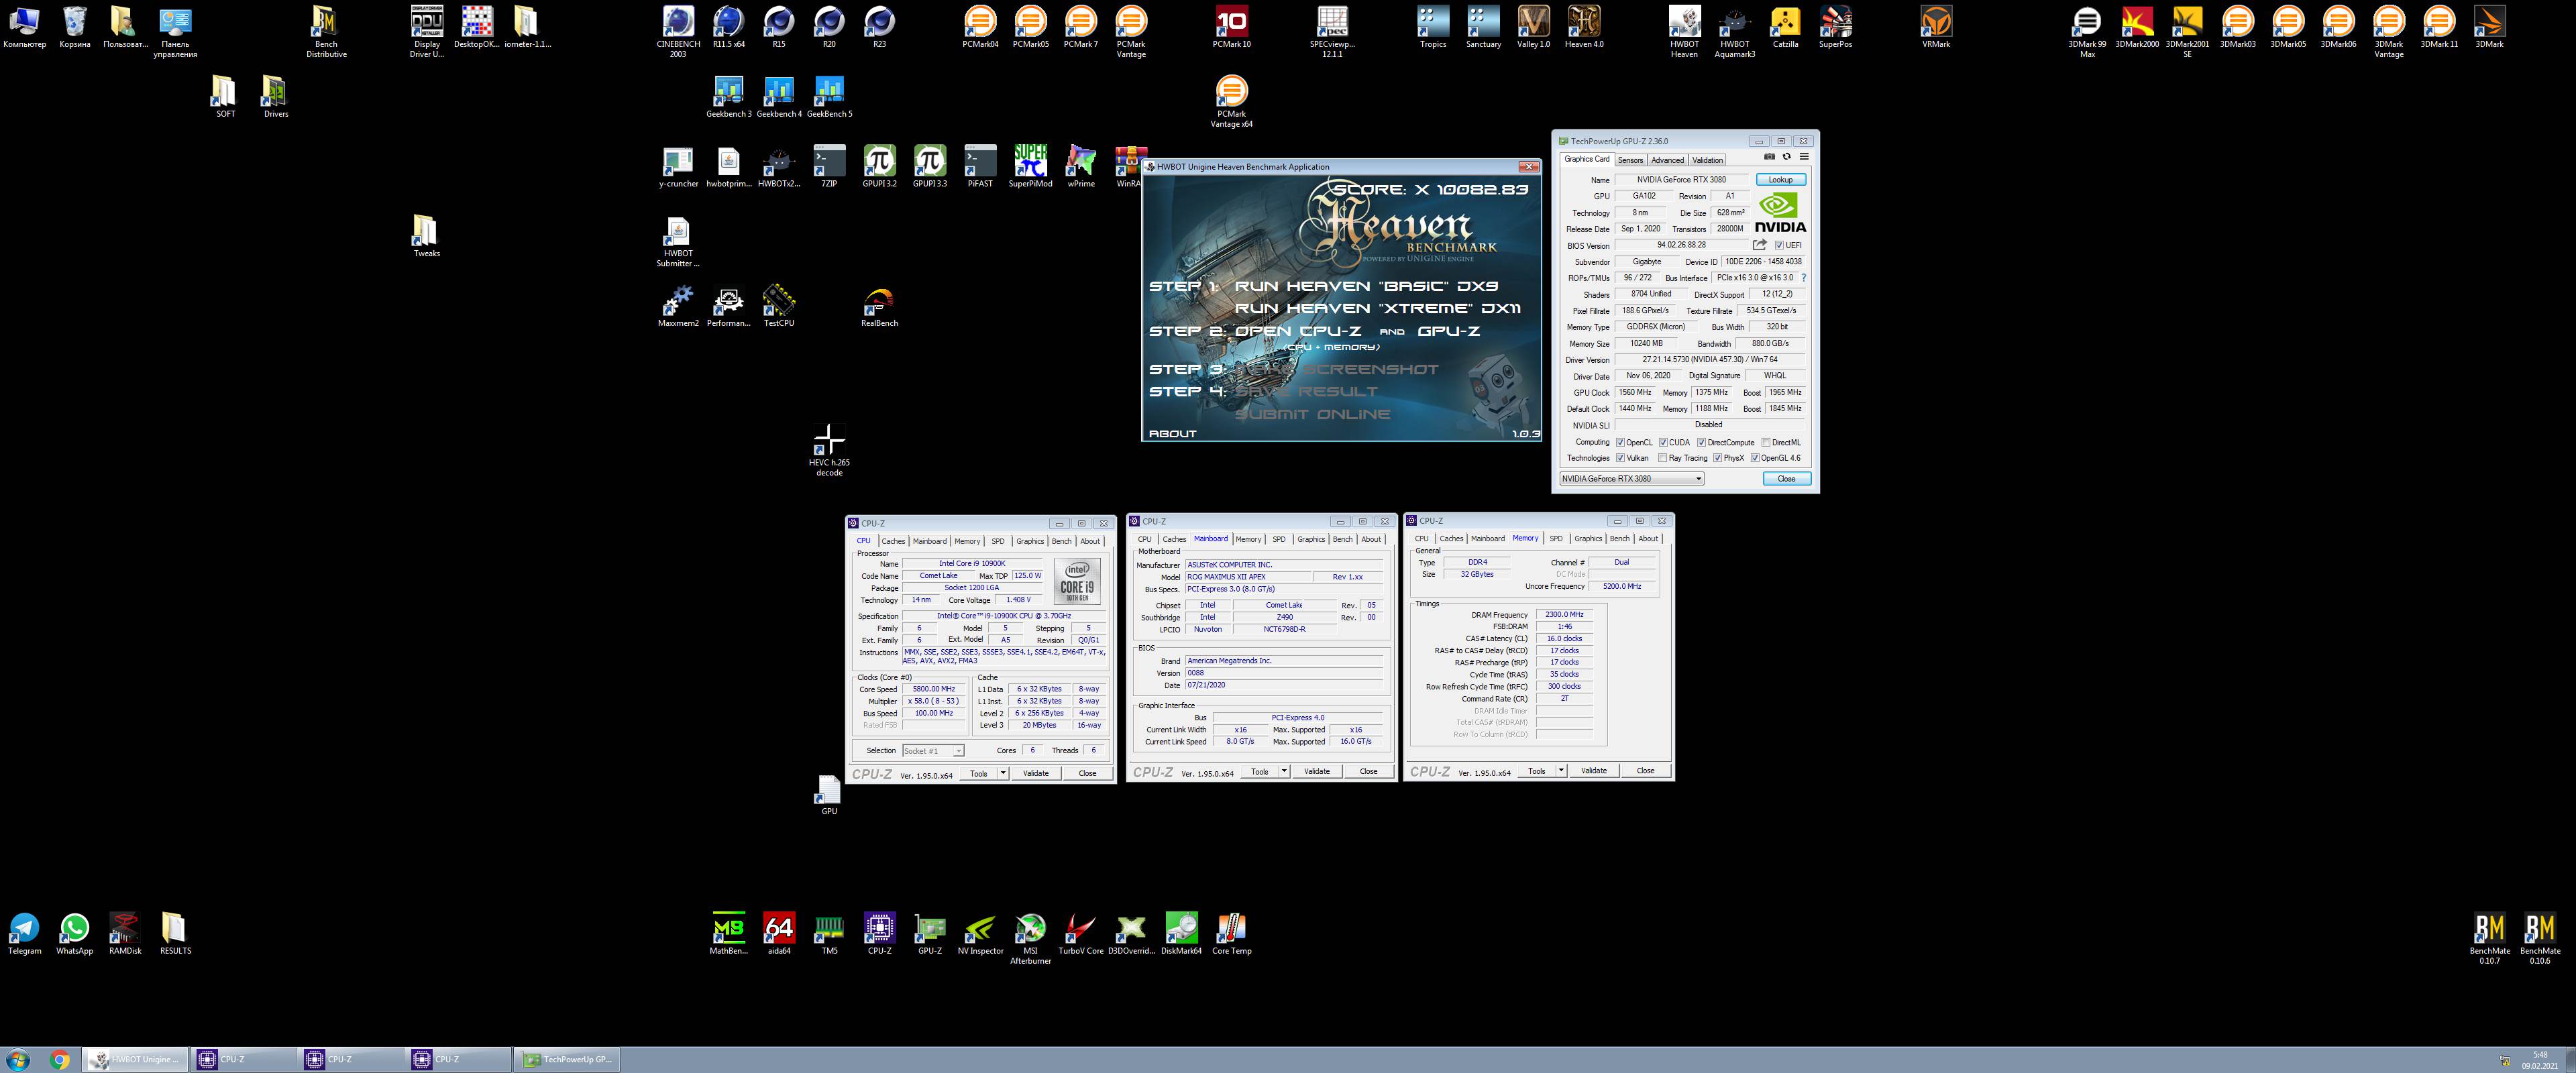Click ABOUT in the Heaven benchmark window
This screenshot has width=2576, height=1073.
[x=1172, y=434]
